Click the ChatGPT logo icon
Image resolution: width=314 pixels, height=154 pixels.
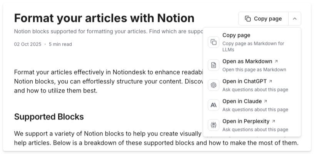click(x=214, y=85)
